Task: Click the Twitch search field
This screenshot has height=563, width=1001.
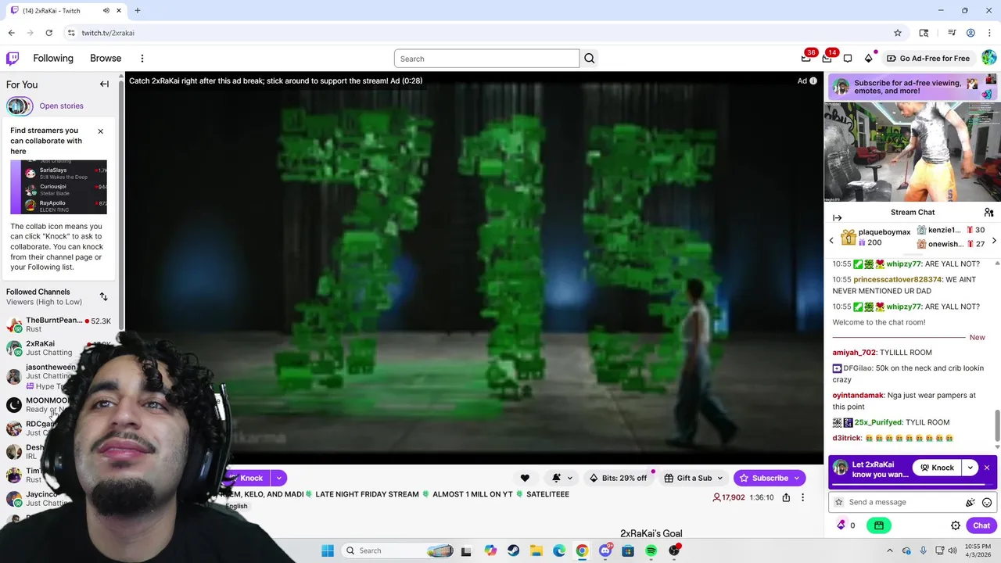Action: (487, 59)
